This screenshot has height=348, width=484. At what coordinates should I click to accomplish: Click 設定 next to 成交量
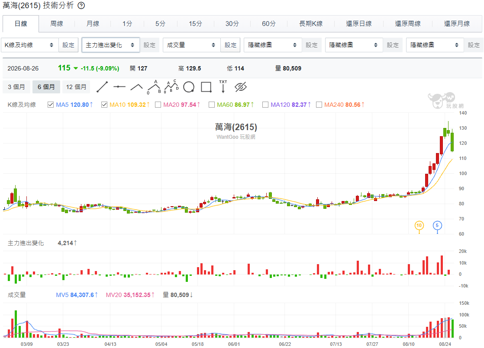[231, 45]
